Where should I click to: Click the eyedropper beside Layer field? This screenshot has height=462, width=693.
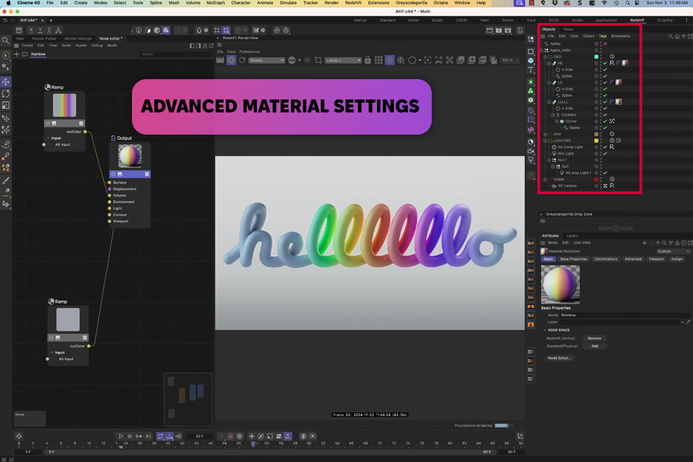coord(688,322)
